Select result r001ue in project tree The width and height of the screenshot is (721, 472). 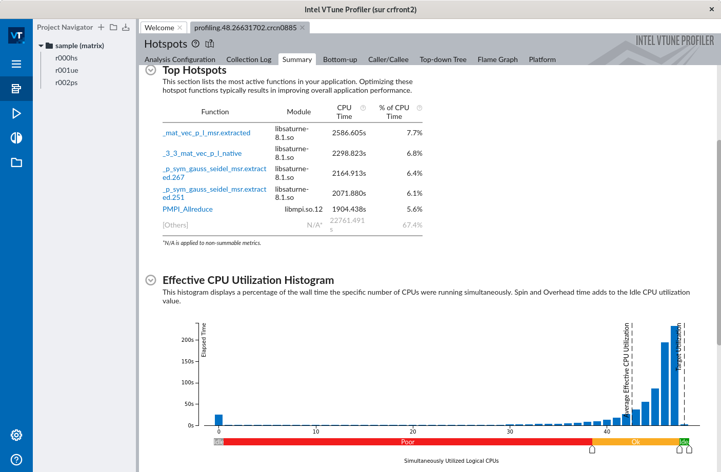point(67,70)
